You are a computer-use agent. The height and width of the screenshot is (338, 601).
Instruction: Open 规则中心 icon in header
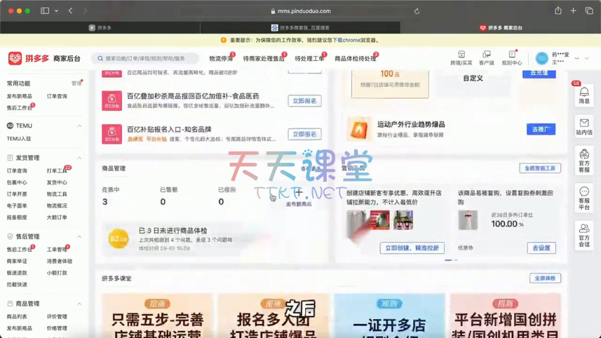point(511,58)
